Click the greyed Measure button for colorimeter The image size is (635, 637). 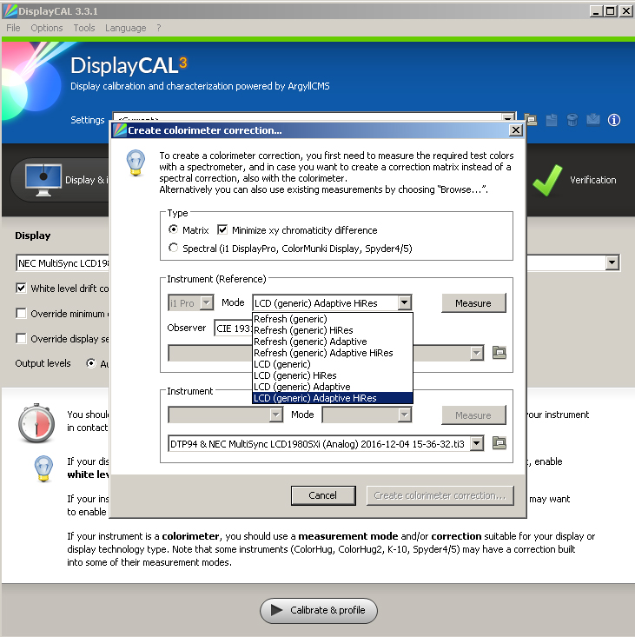[473, 415]
